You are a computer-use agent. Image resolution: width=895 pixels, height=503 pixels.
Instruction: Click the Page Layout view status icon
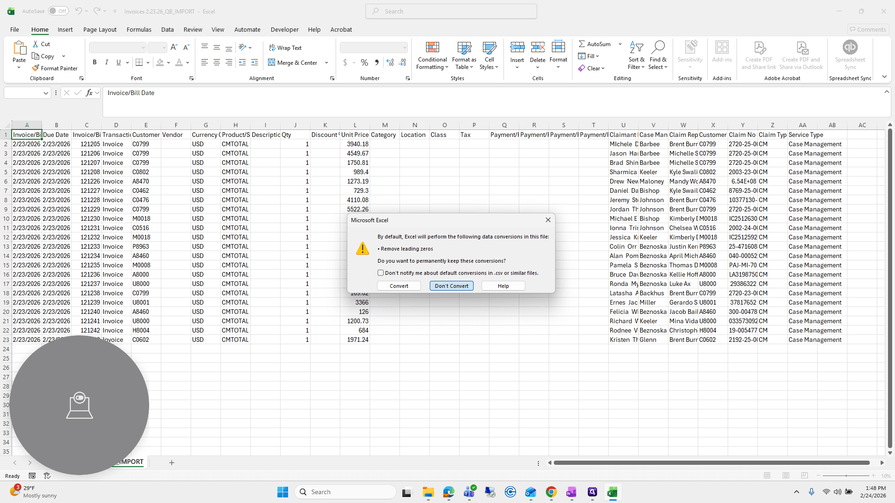point(786,476)
